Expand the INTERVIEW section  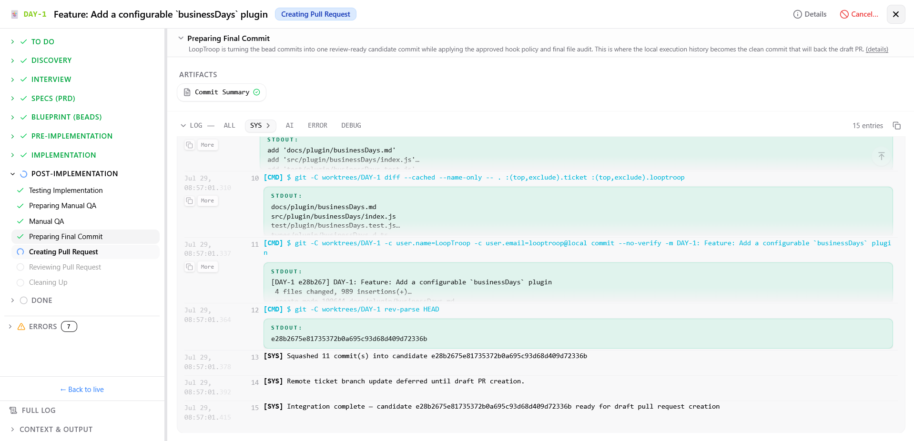(x=12, y=80)
